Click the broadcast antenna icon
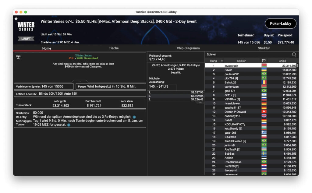312x193 pixels. pyautogui.click(x=18, y=57)
